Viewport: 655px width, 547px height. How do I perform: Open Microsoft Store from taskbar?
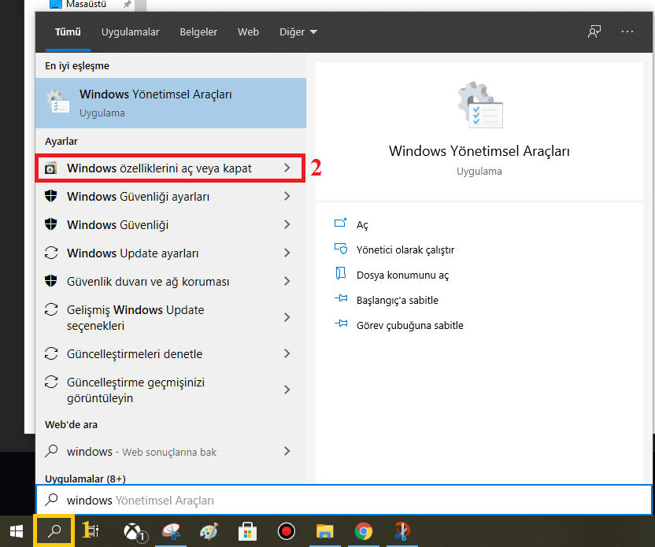[247, 531]
